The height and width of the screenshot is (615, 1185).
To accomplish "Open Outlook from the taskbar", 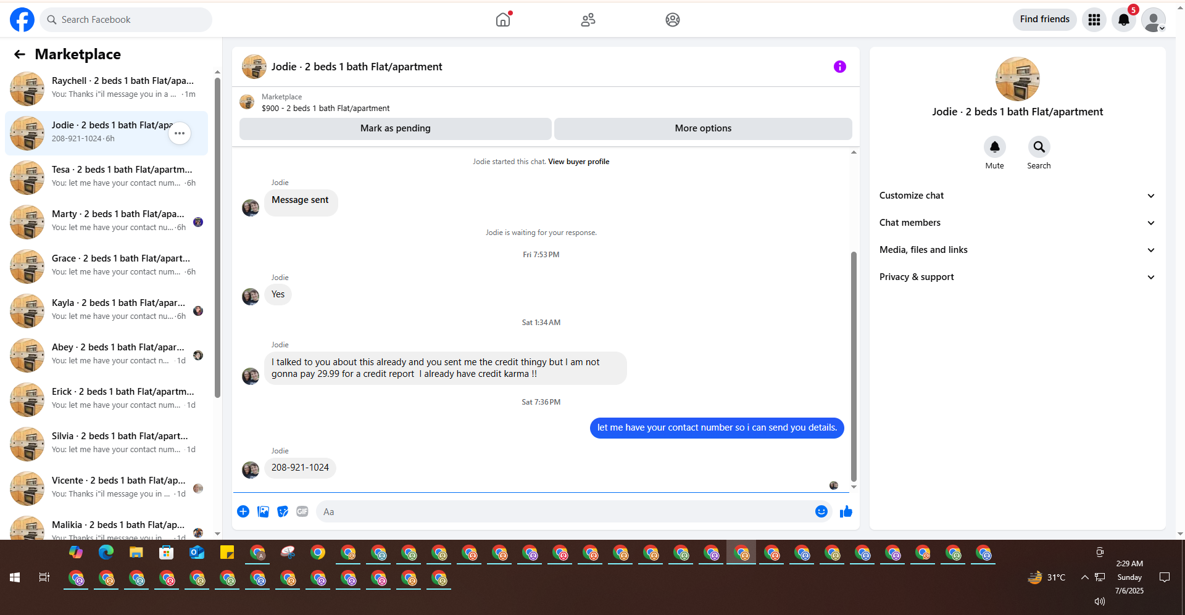I will (x=197, y=552).
